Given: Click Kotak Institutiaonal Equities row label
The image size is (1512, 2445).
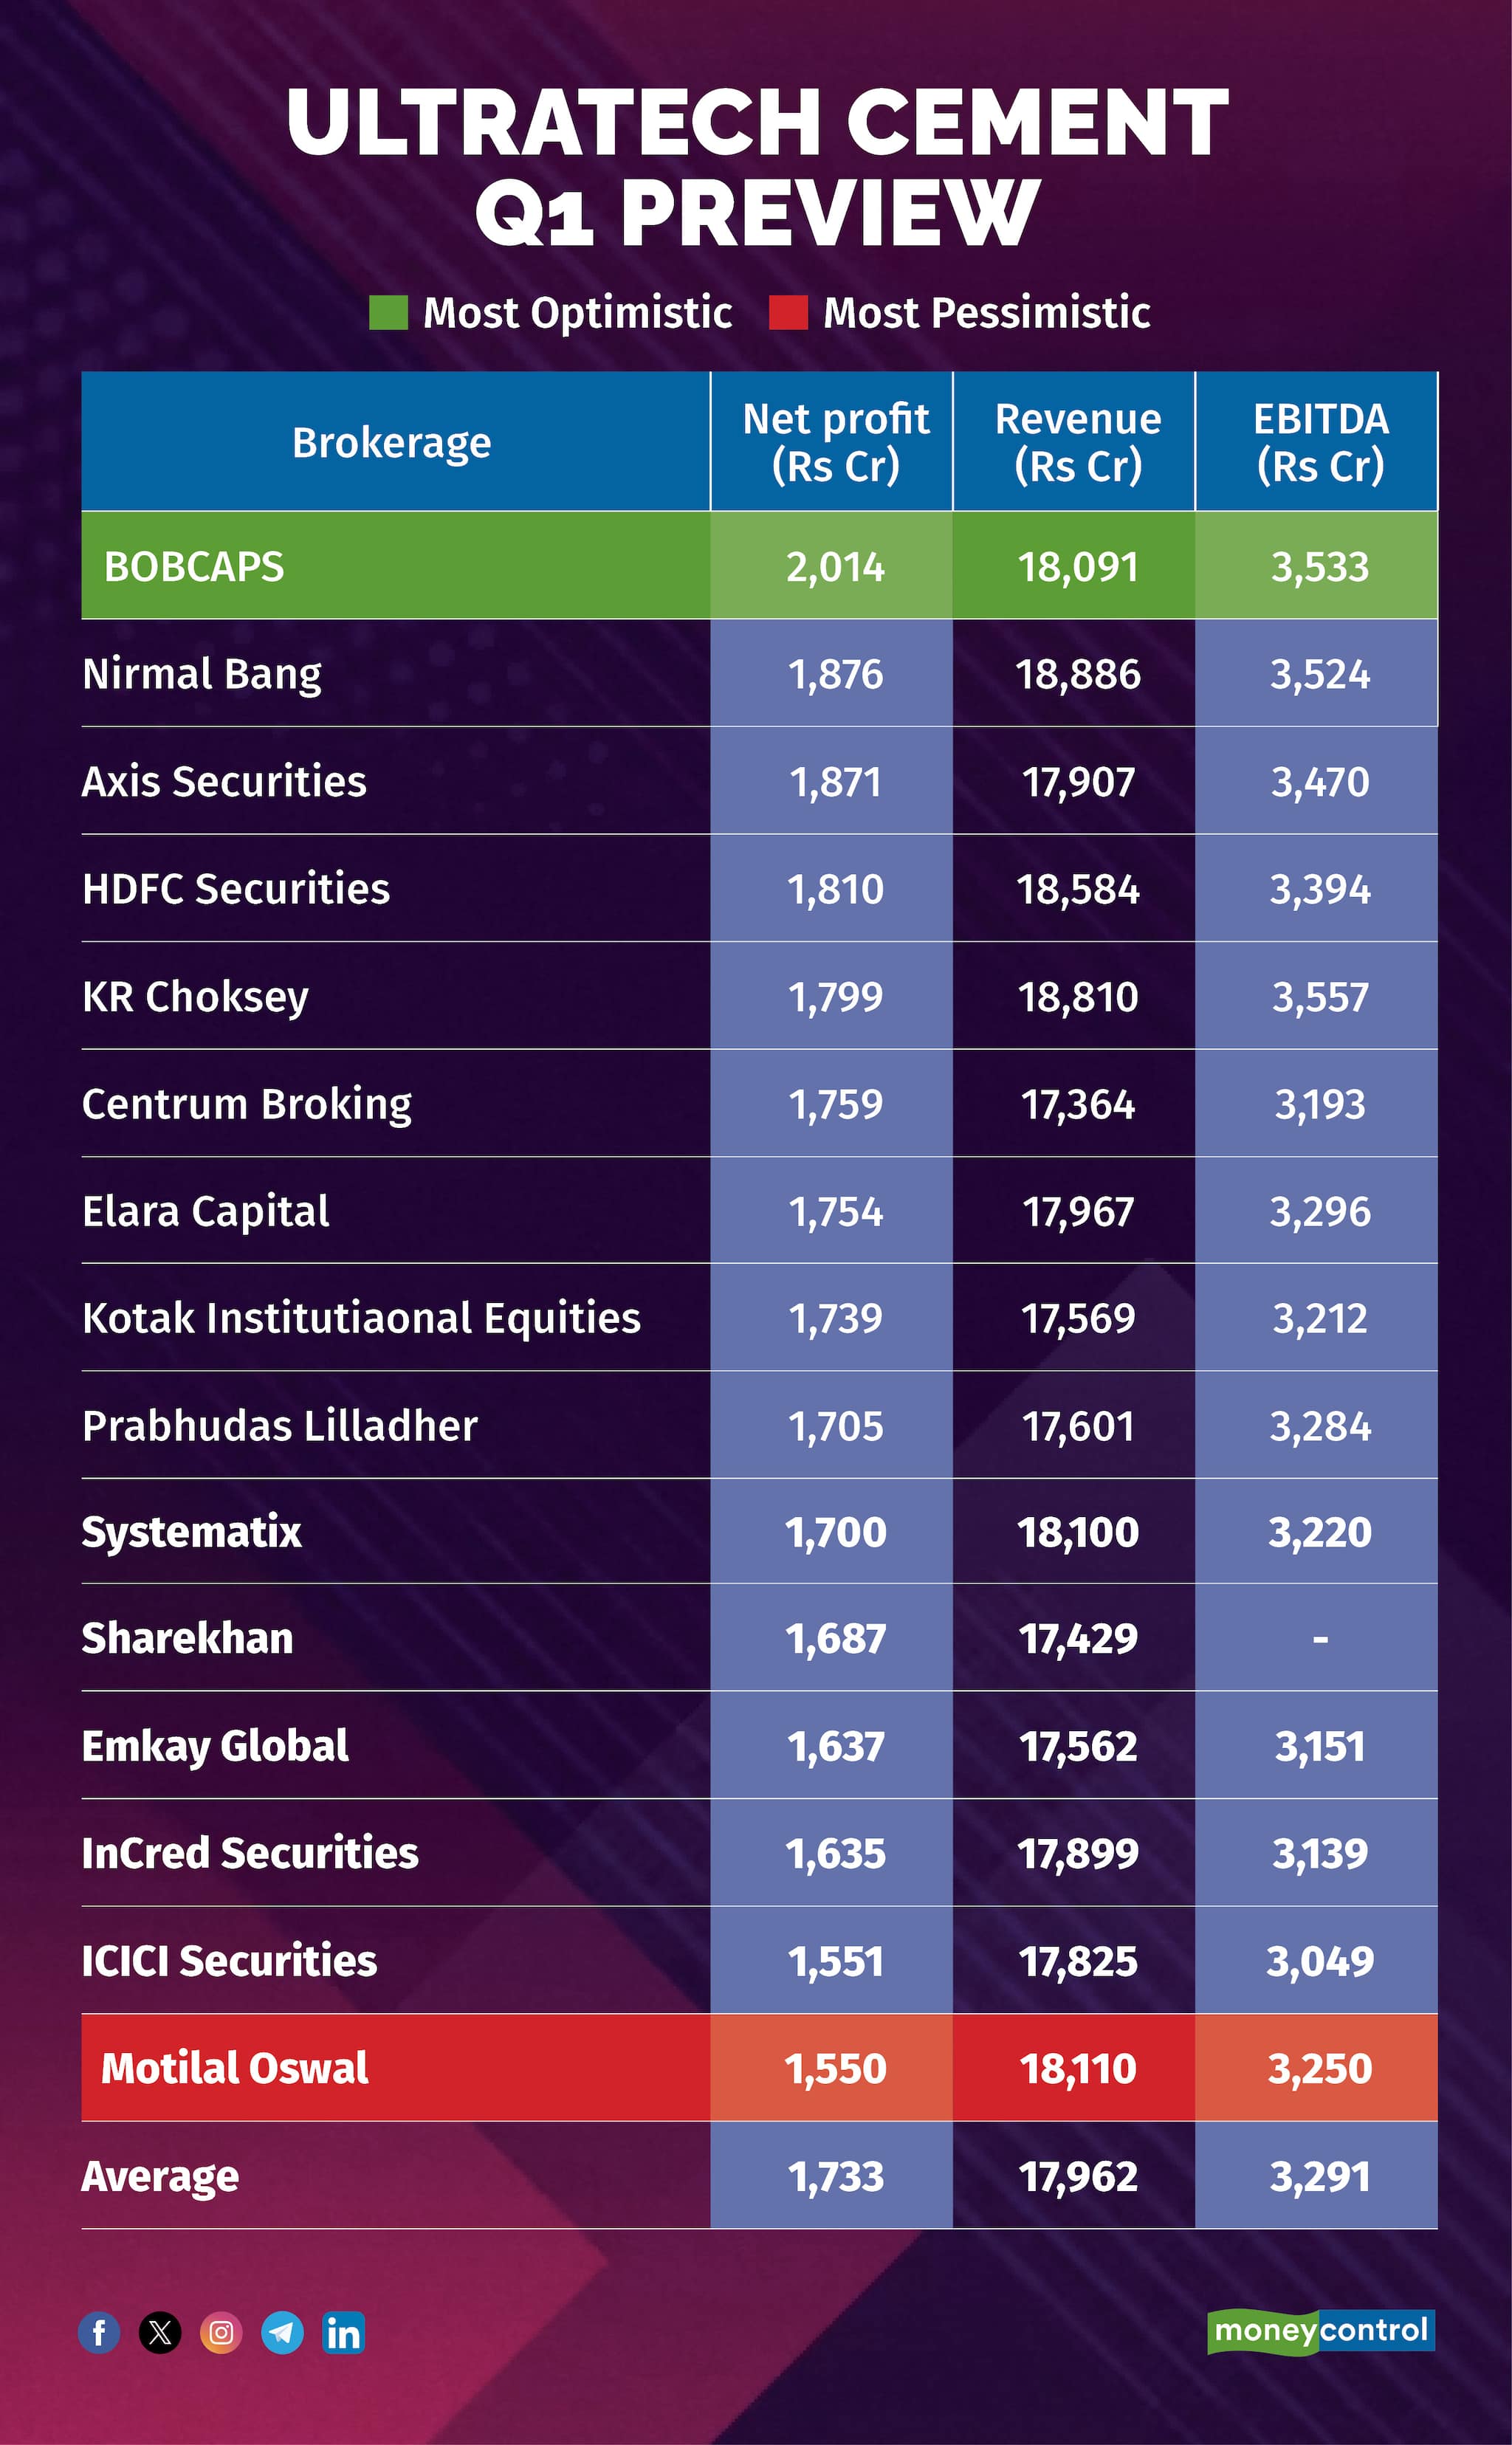Looking at the screenshot, I should pos(361,1319).
